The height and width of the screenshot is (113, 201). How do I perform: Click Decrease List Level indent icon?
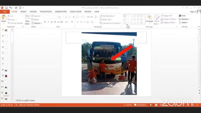click(89, 17)
